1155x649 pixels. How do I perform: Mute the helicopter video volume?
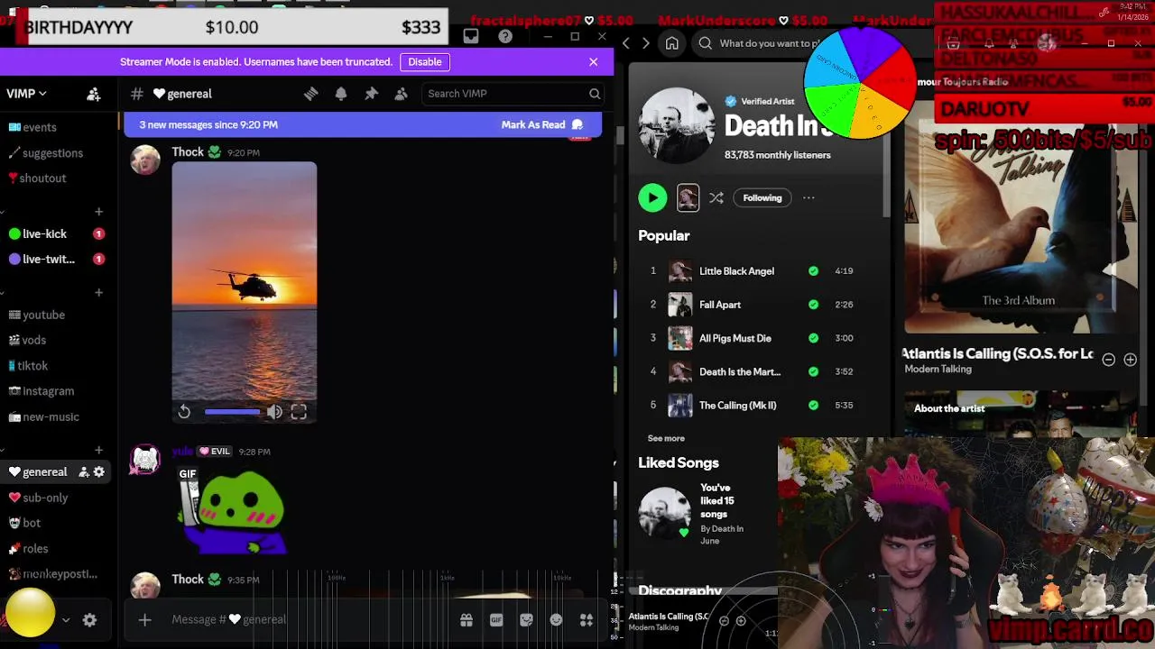[274, 412]
